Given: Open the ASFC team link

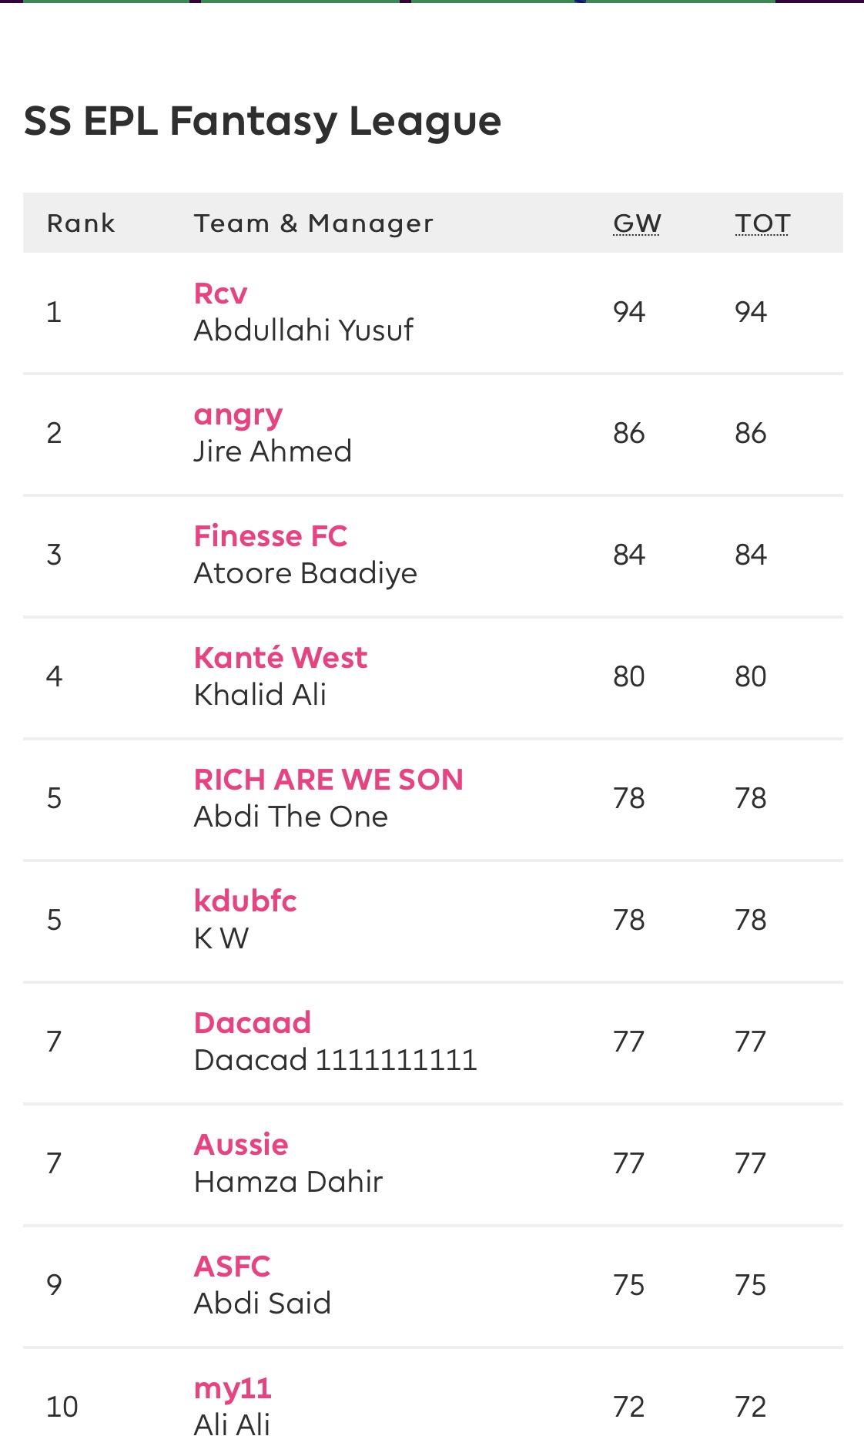Looking at the screenshot, I should click(x=232, y=1267).
